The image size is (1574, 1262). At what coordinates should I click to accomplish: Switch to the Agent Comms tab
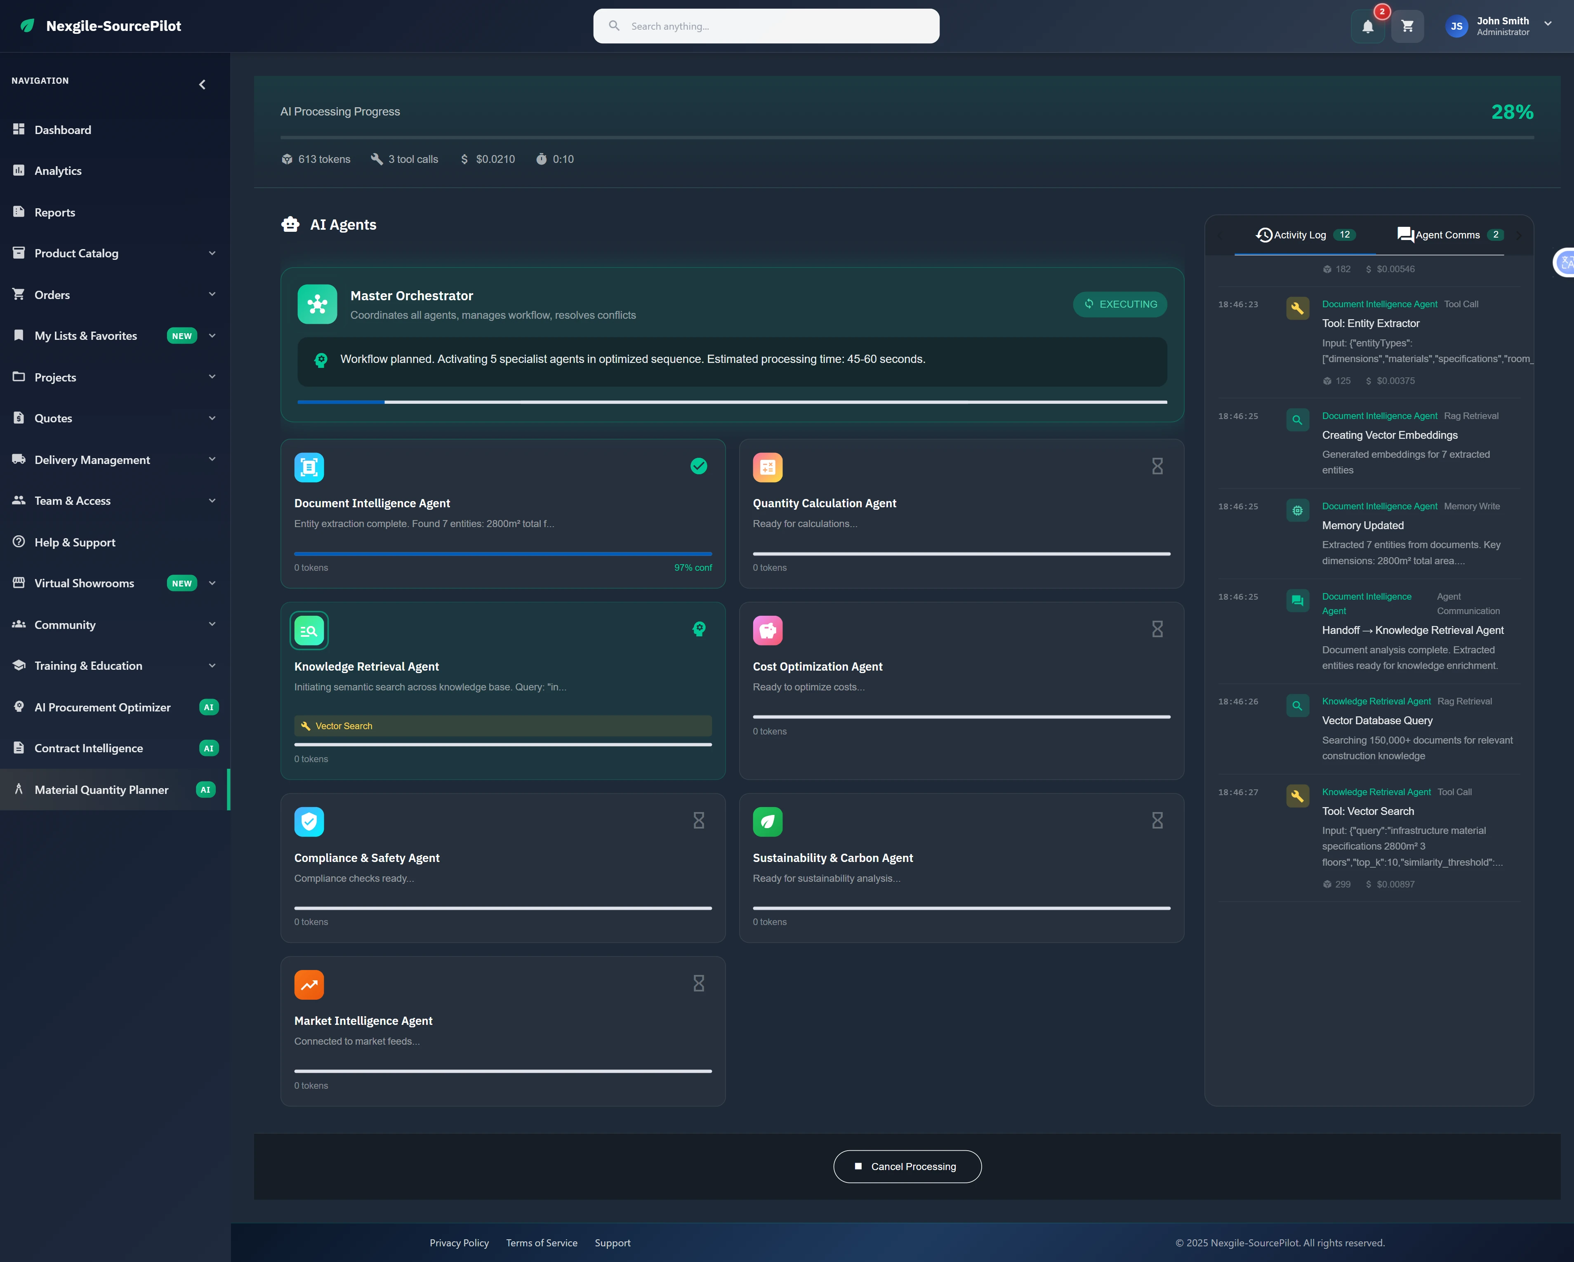(1449, 234)
